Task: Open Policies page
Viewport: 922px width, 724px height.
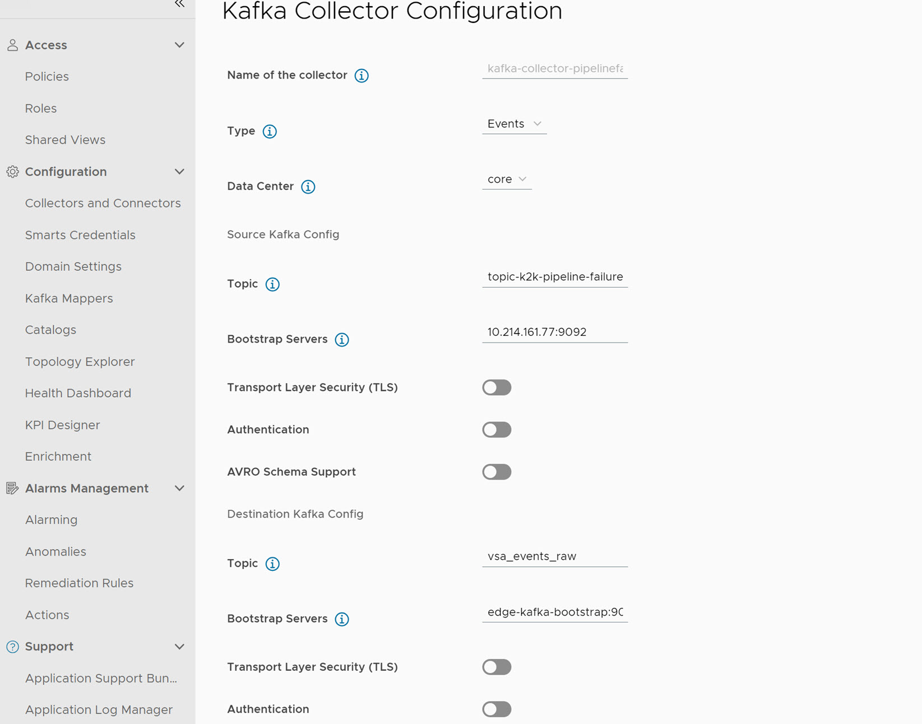Action: (x=47, y=77)
